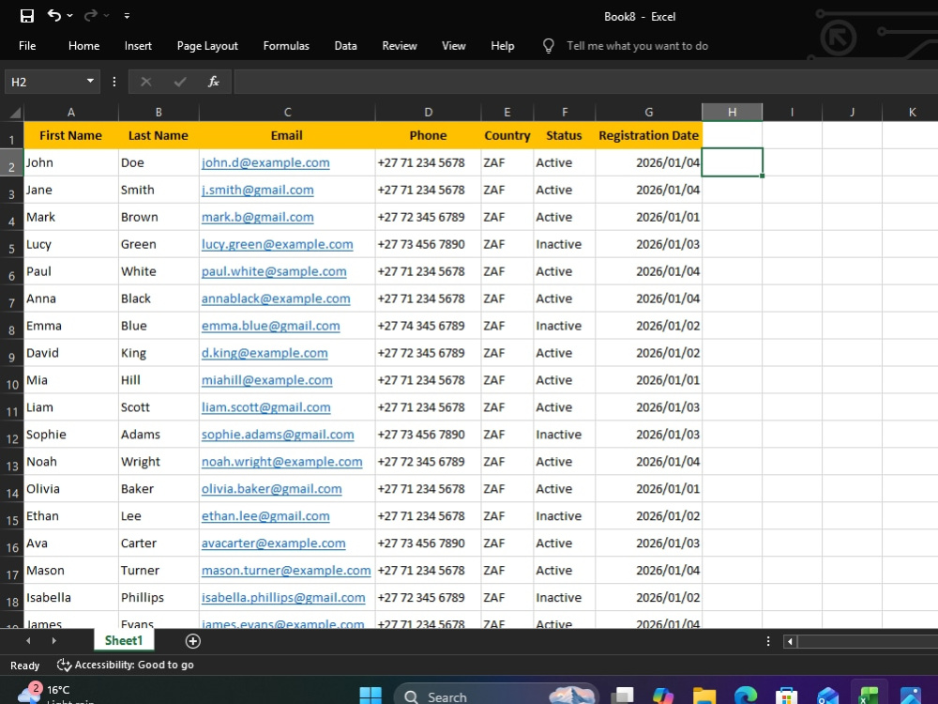Click the Tell me lightbulb icon
Screen dimensions: 938x704
click(x=549, y=46)
